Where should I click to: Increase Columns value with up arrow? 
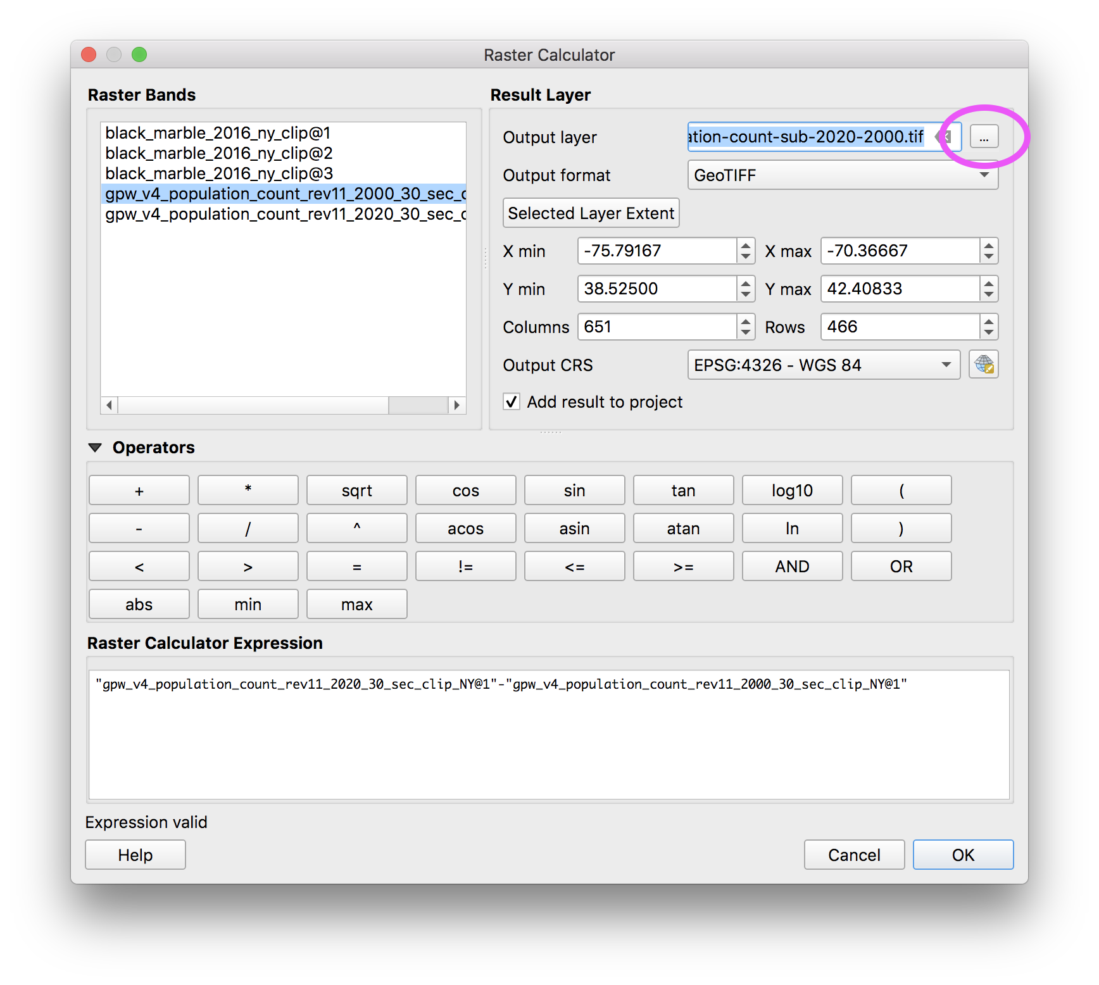click(x=746, y=321)
